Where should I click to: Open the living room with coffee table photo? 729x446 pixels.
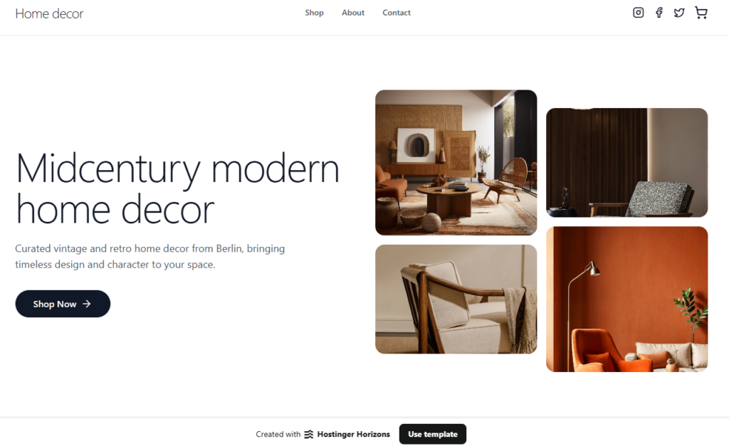[x=456, y=163]
